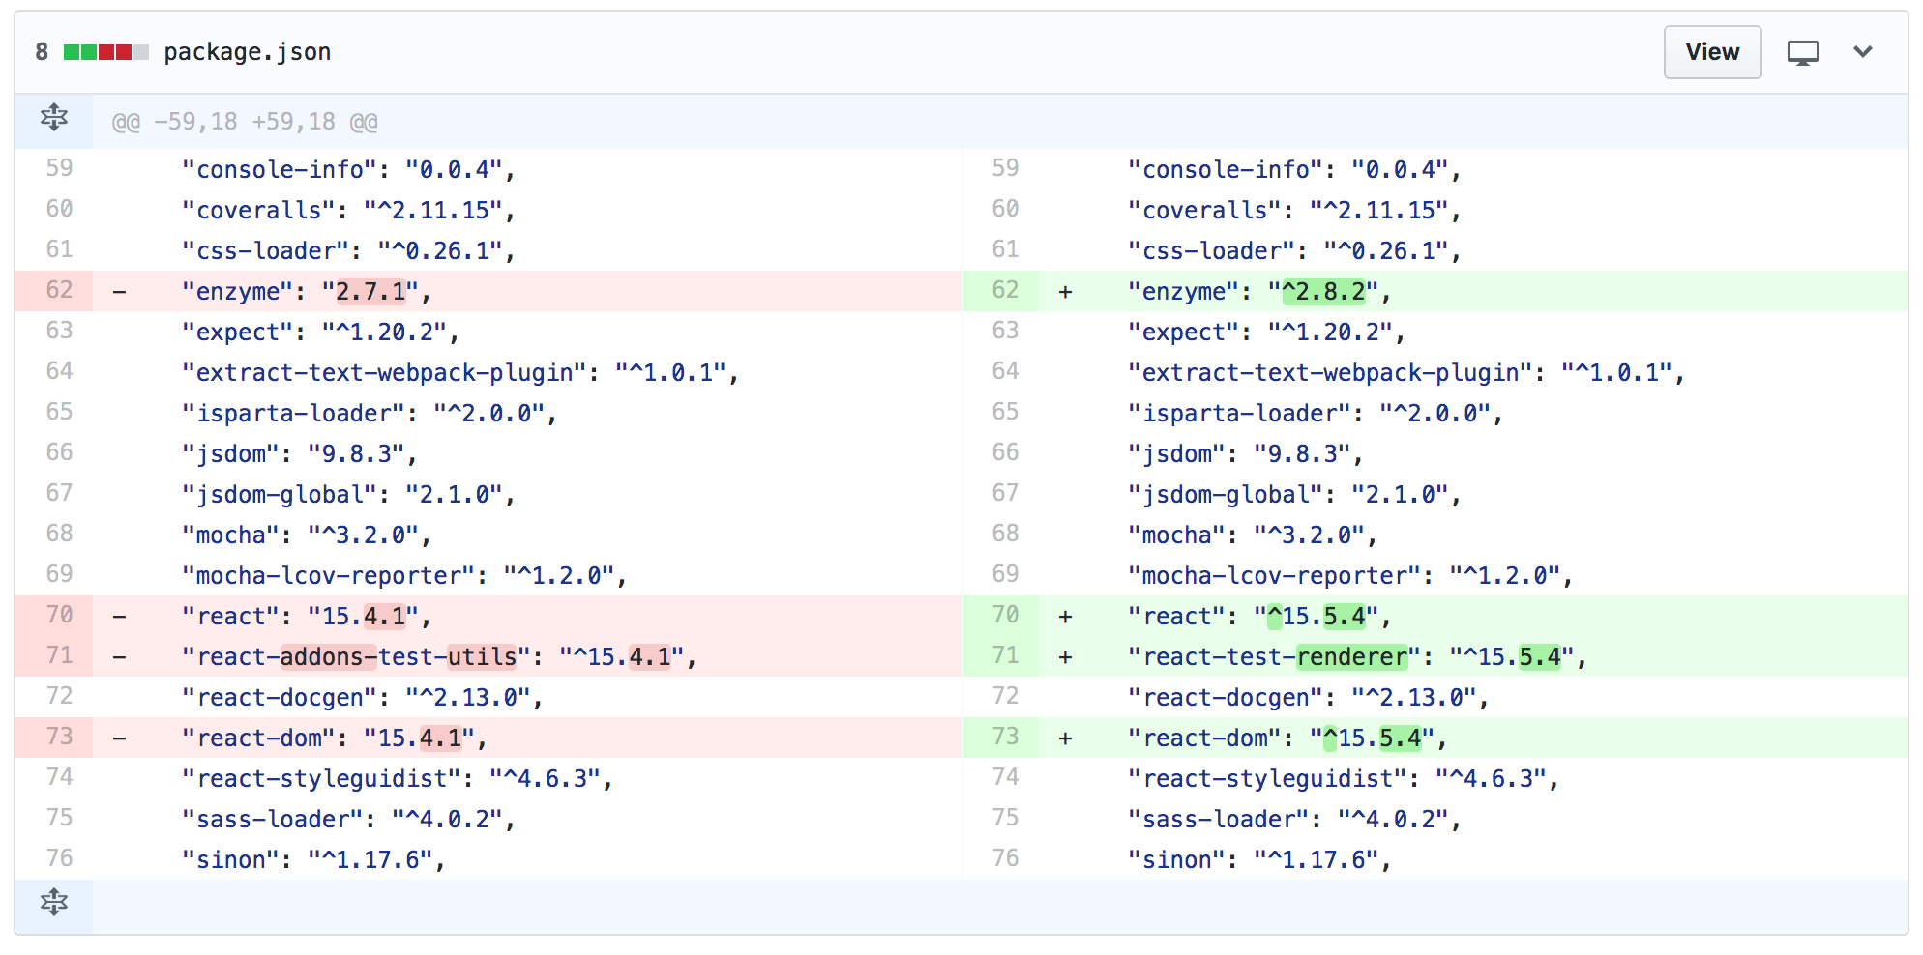
Task: Click the changes count number 8
Action: click(x=42, y=52)
